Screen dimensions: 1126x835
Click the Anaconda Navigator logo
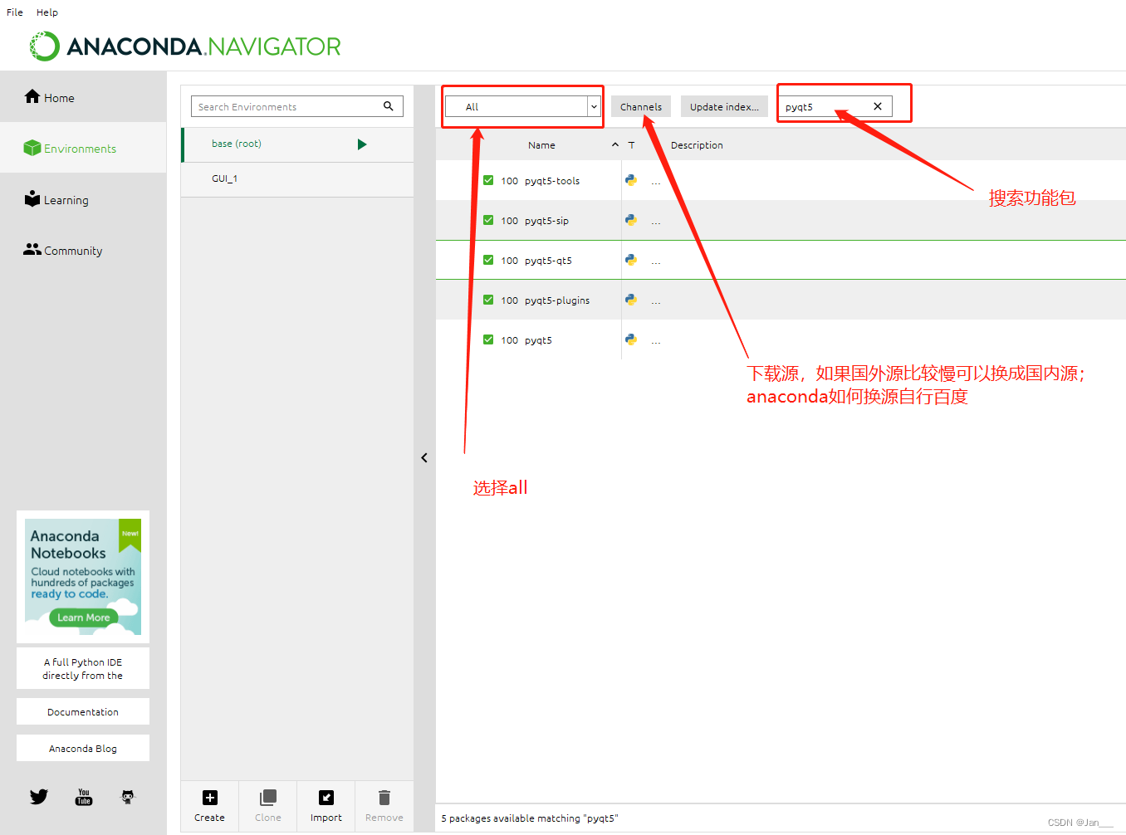pyautogui.click(x=185, y=46)
